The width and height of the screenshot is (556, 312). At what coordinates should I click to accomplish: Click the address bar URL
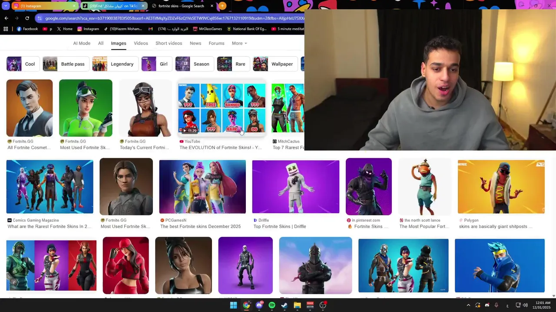point(174,18)
